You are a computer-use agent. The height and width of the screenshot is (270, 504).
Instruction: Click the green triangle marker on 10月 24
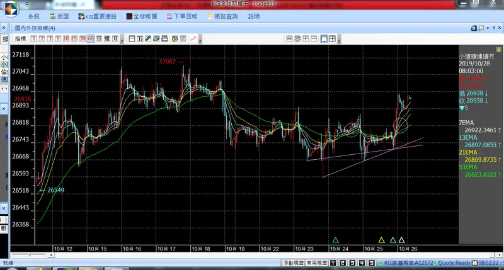click(336, 240)
